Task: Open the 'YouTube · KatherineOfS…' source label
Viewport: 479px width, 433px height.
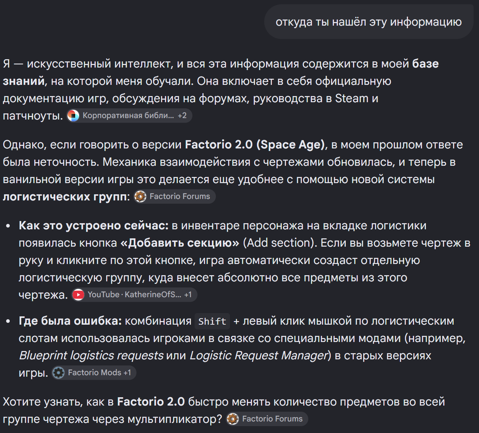Action: point(134,295)
